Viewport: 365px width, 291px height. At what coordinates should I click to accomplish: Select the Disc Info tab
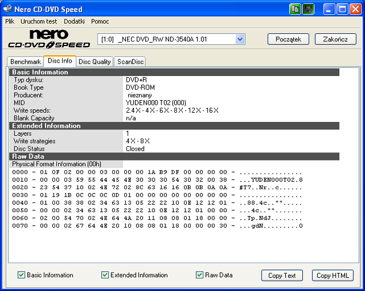[x=60, y=61]
